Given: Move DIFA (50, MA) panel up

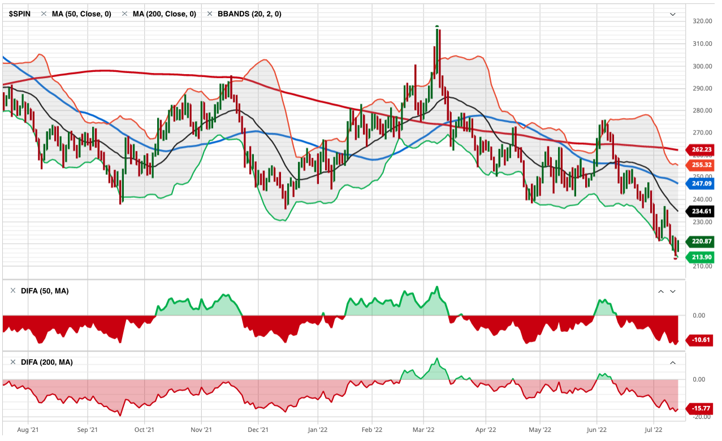Looking at the screenshot, I should pyautogui.click(x=660, y=291).
